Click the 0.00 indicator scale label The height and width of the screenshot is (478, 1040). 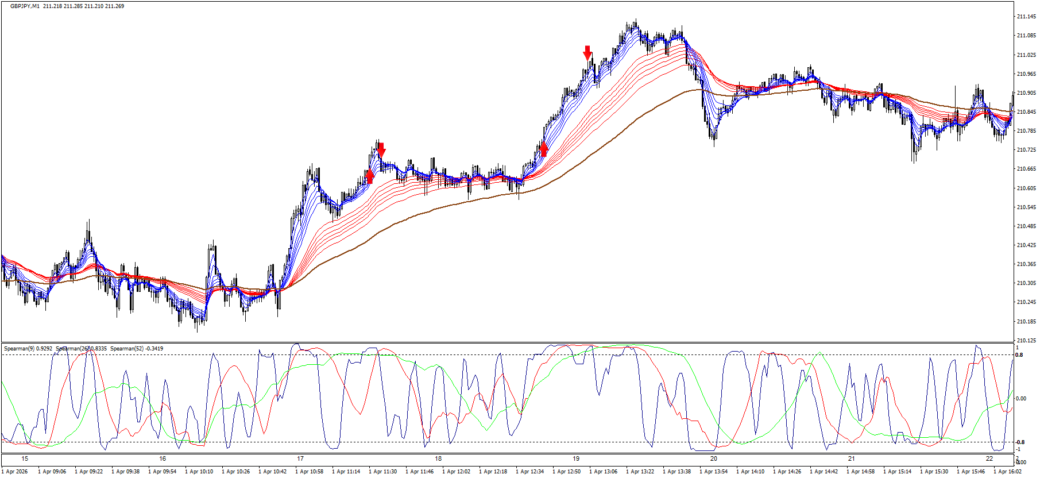pos(1021,399)
